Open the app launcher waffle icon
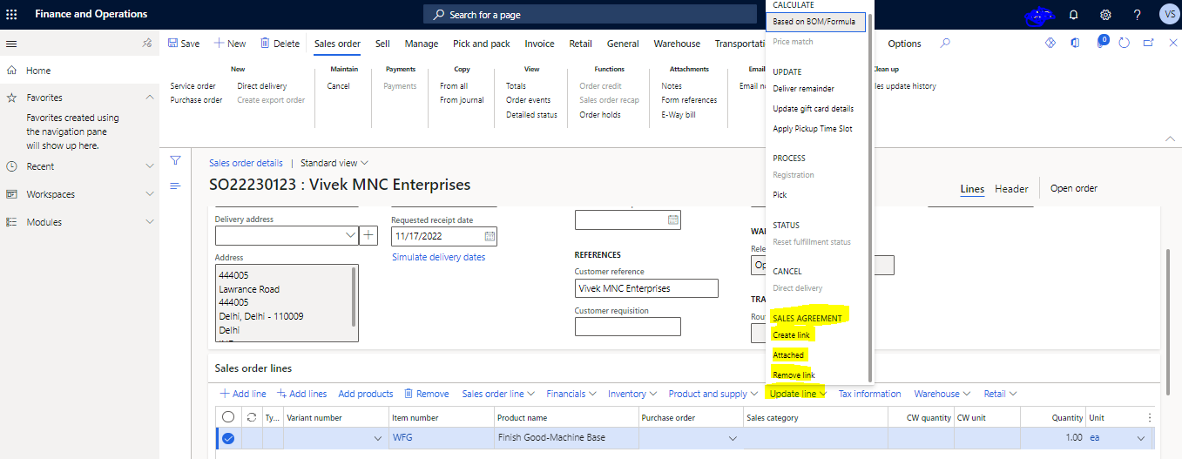The width and height of the screenshot is (1182, 459). coord(12,14)
